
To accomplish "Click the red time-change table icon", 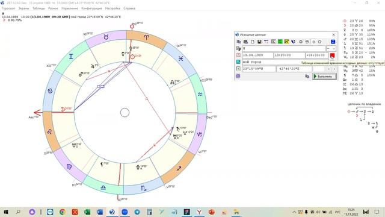I will [x=333, y=55].
